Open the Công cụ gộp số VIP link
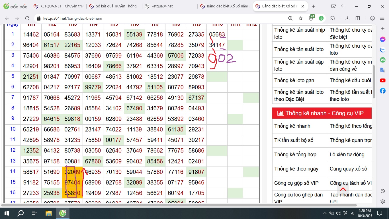Screen dimensions: 389x219 click(296, 183)
